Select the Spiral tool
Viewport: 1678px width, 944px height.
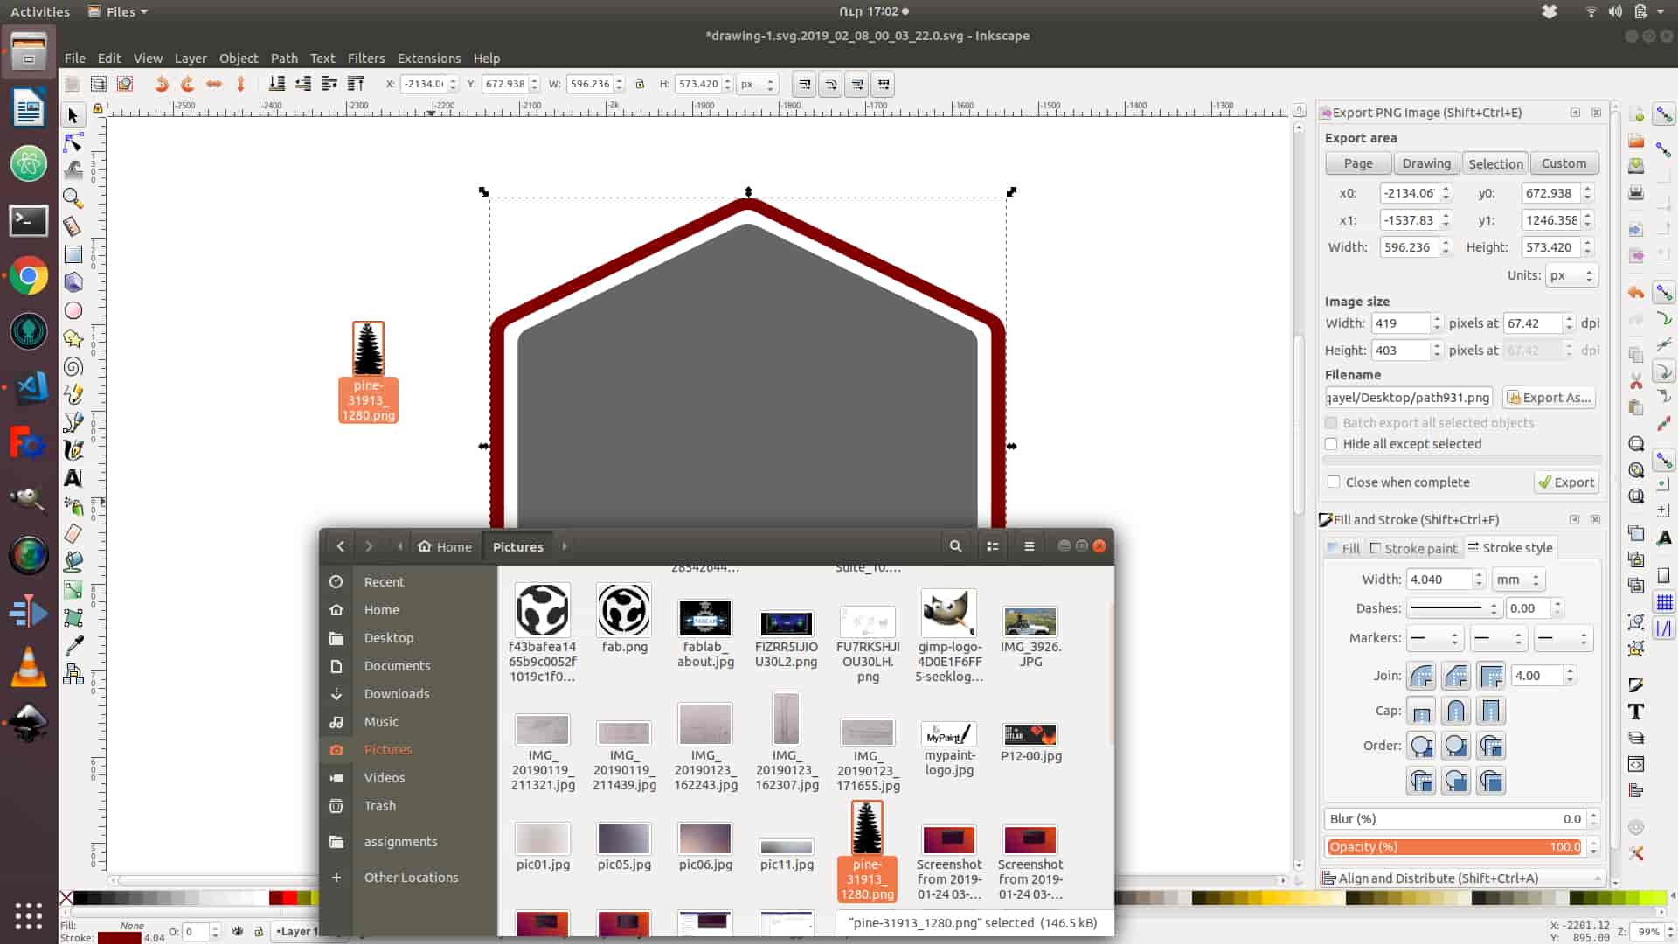73,367
